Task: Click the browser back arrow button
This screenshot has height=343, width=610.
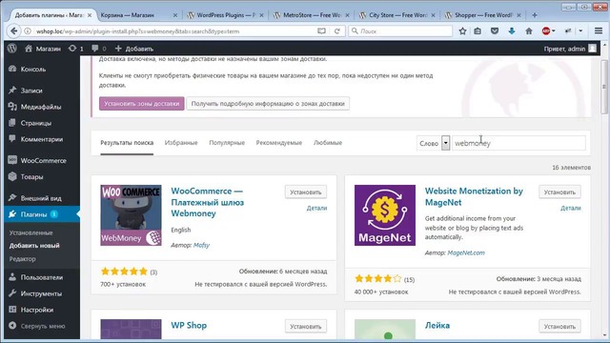Action: tap(14, 31)
